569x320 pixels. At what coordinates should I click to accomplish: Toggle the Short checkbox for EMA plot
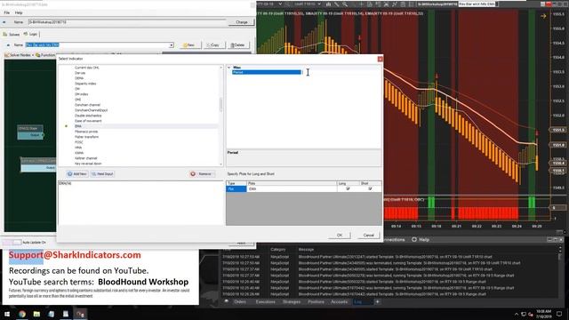pos(370,188)
